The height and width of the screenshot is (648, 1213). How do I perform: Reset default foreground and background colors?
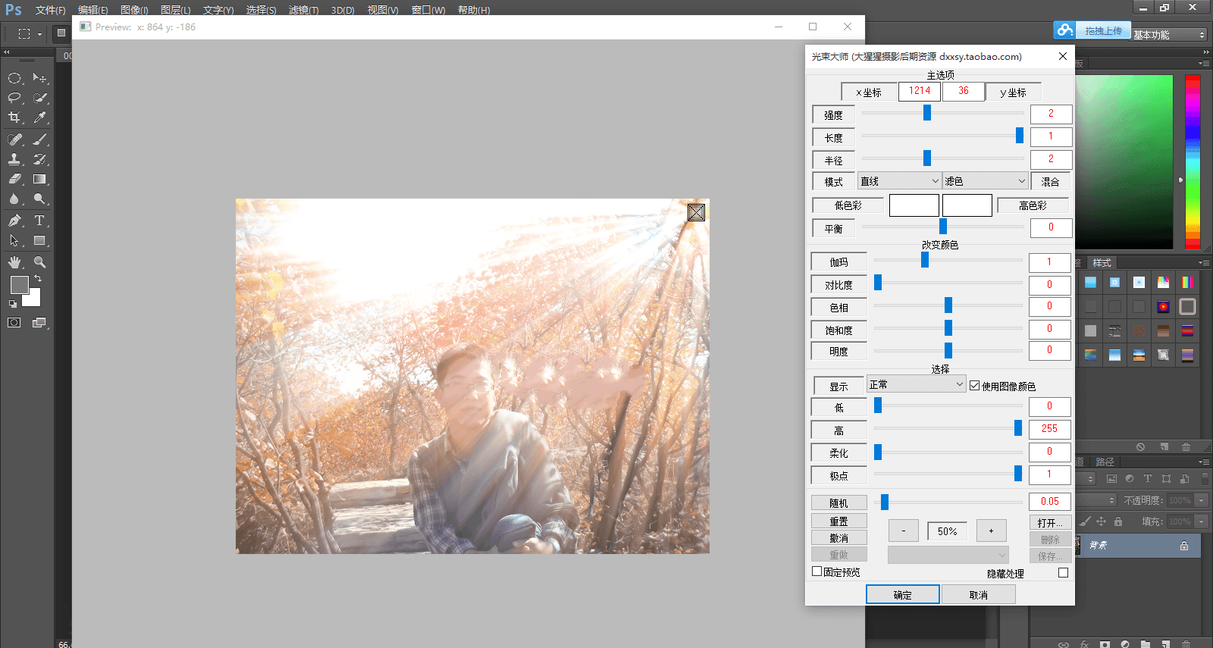12,304
